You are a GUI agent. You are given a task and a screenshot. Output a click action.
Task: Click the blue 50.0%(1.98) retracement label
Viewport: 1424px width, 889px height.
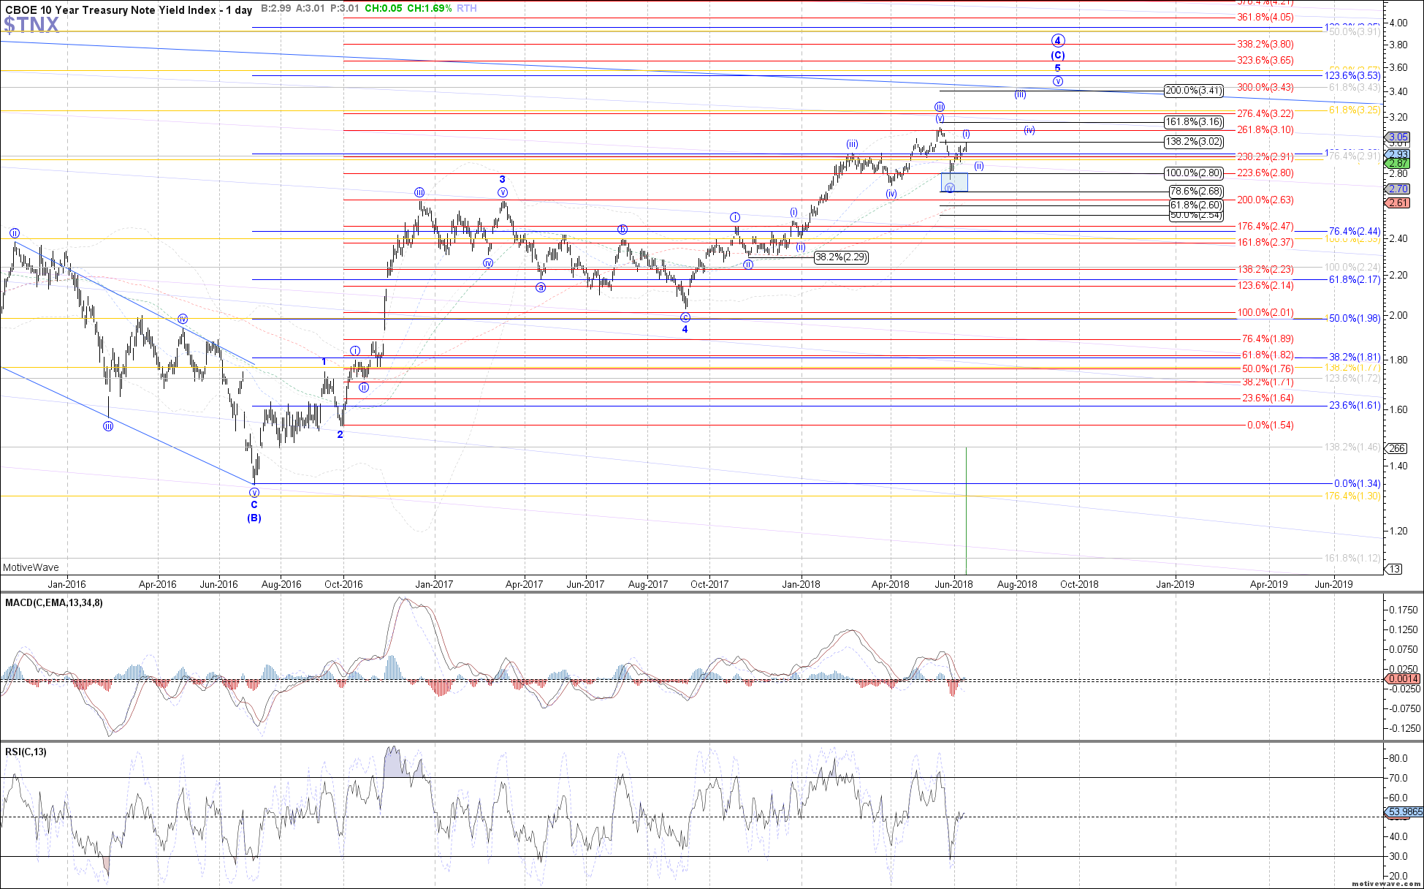[1353, 318]
